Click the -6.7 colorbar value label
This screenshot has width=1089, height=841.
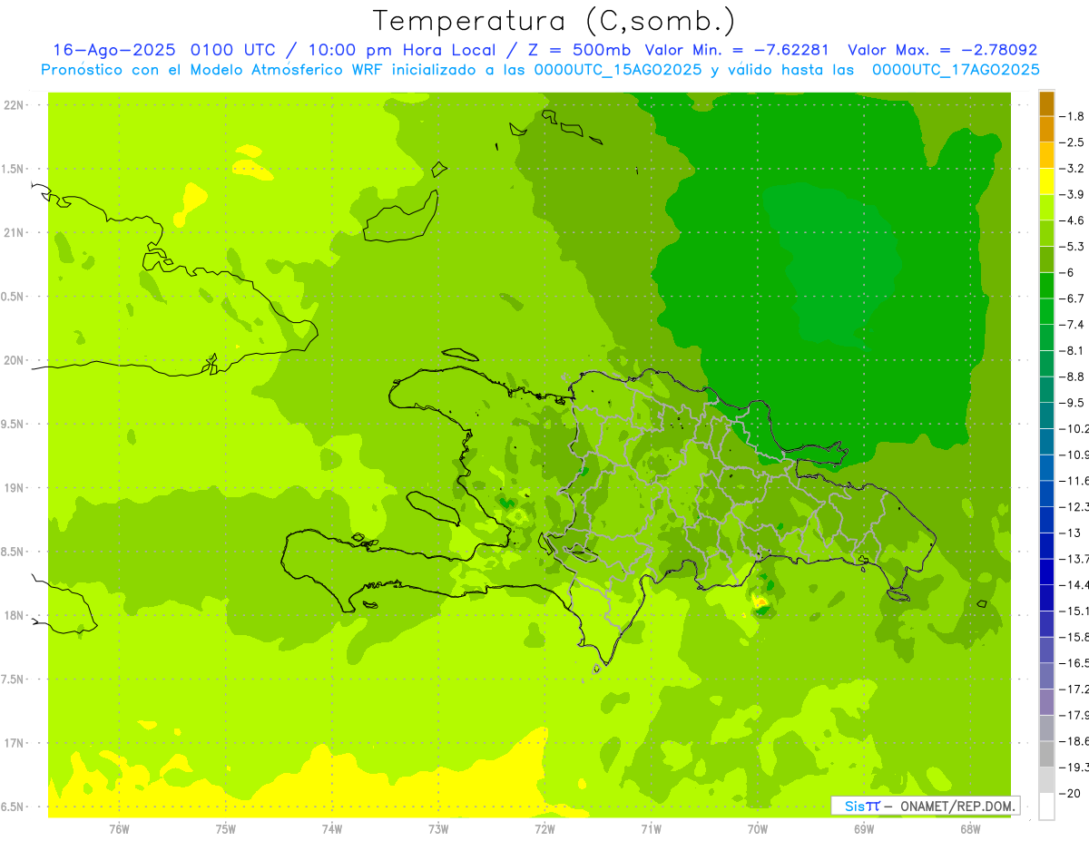point(1072,298)
